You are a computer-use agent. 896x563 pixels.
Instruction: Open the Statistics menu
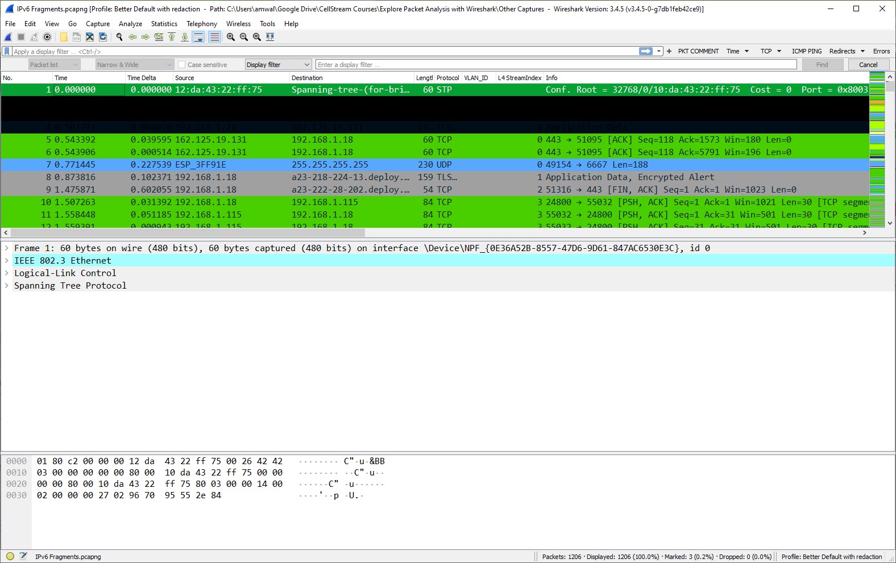coord(164,24)
